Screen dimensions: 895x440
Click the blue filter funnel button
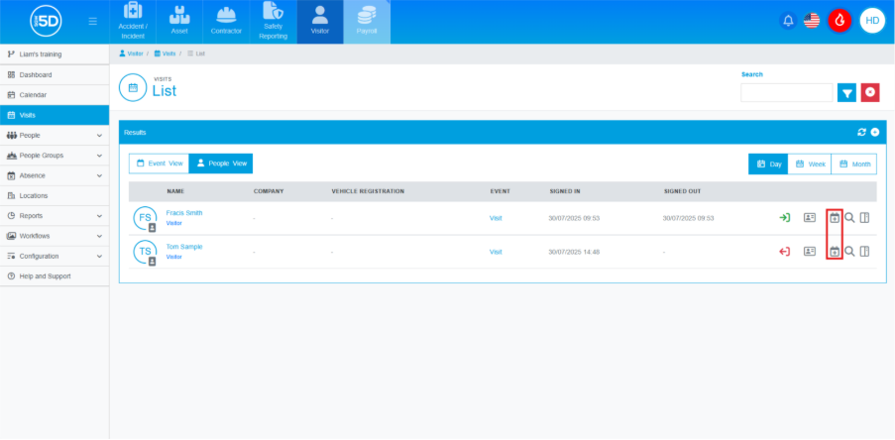point(846,92)
